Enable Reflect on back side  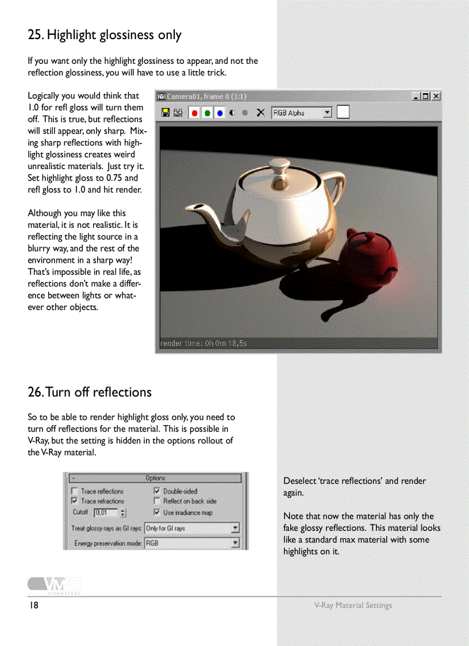point(157,500)
